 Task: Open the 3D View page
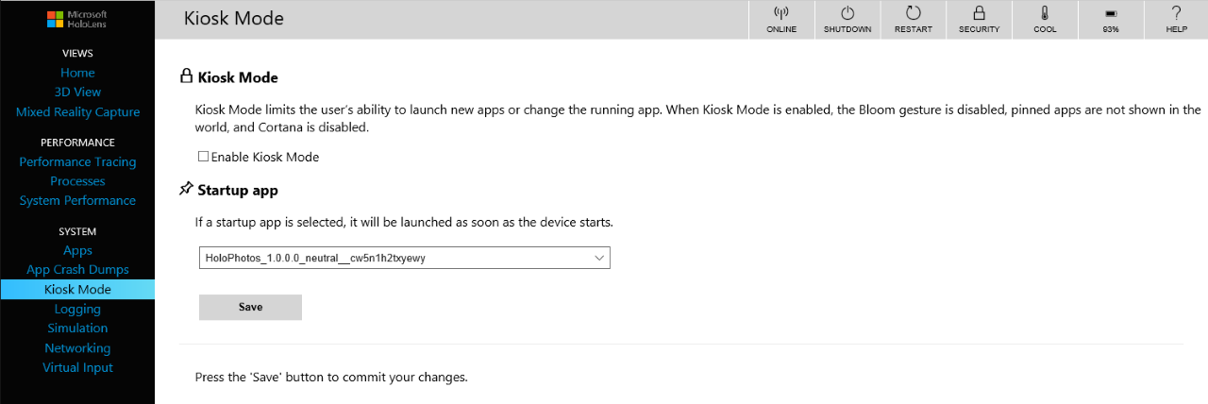[x=77, y=93]
